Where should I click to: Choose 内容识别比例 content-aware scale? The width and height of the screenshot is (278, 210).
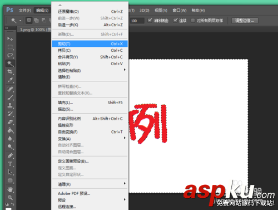click(x=90, y=119)
